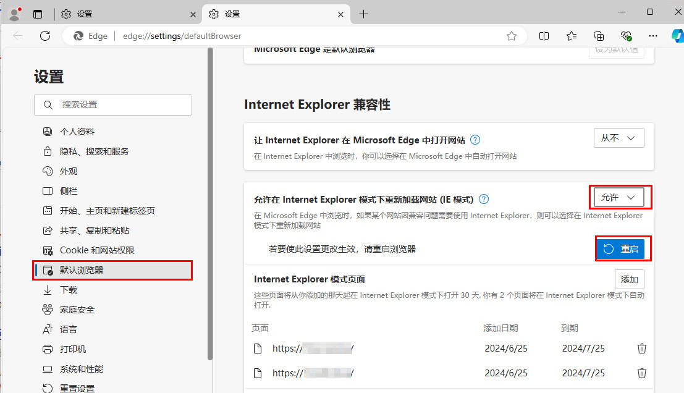Open the Copilot icon
684x393 pixels.
tap(677, 36)
